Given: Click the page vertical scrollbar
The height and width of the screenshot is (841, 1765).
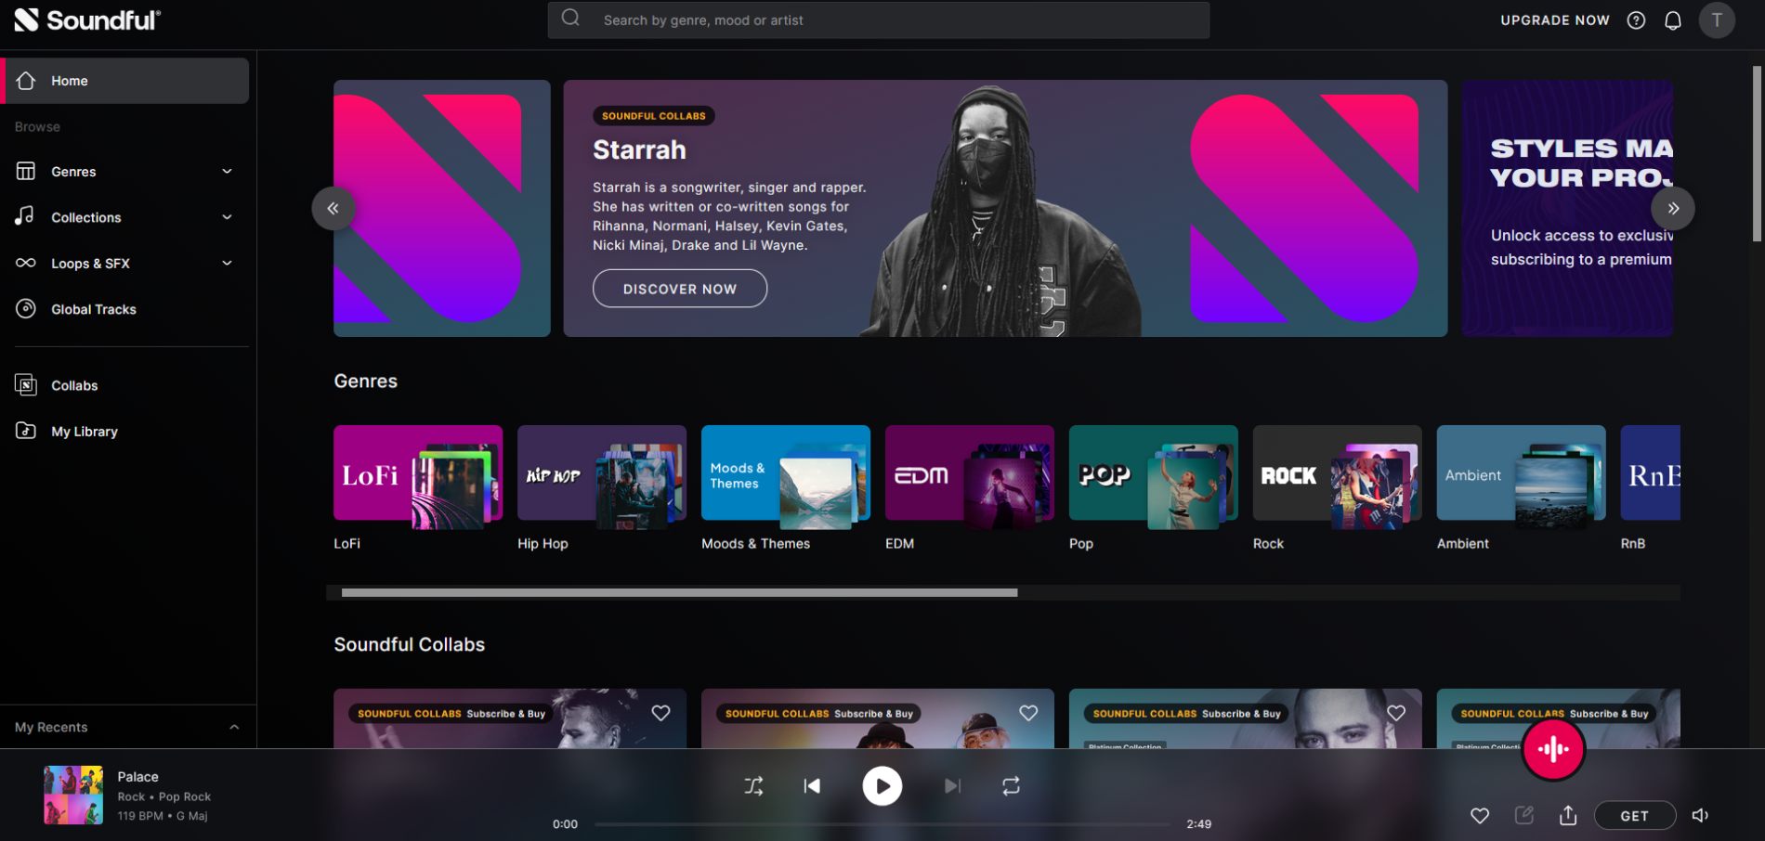Looking at the screenshot, I should pyautogui.click(x=1757, y=153).
